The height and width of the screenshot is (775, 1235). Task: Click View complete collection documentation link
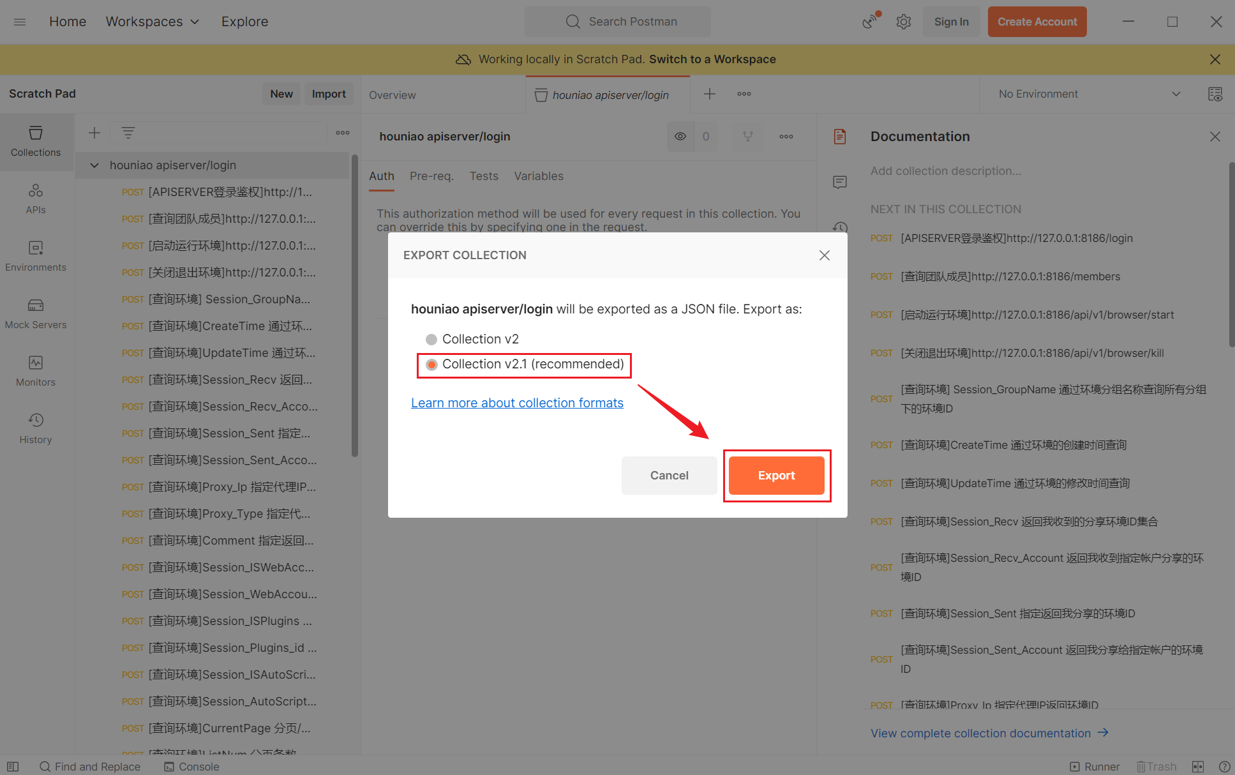(989, 733)
